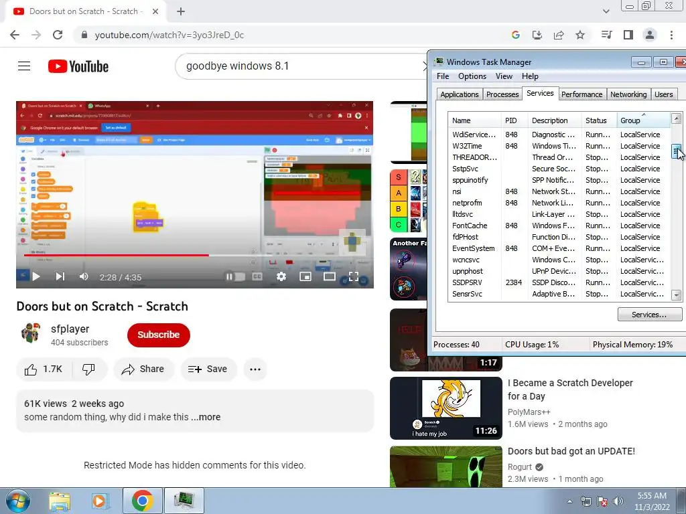The height and width of the screenshot is (514, 686).
Task: Select the FontCache service row
Action: click(559, 226)
